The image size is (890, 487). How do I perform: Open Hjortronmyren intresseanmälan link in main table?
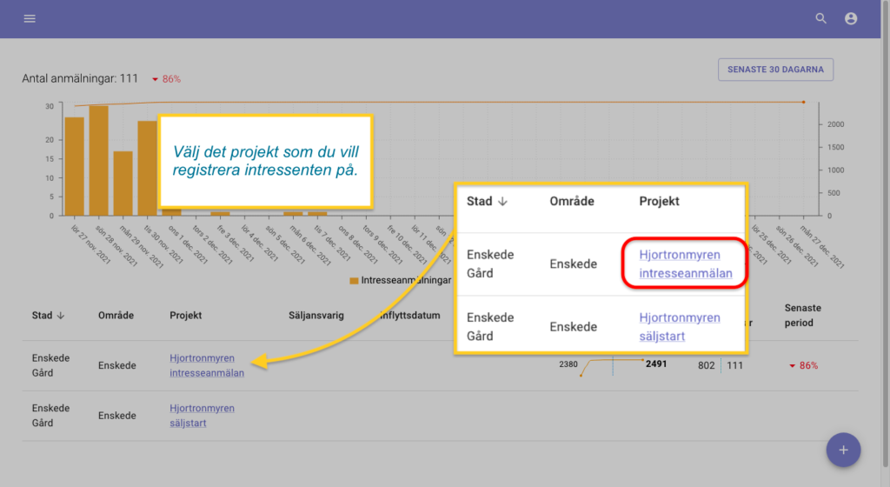[x=207, y=365]
